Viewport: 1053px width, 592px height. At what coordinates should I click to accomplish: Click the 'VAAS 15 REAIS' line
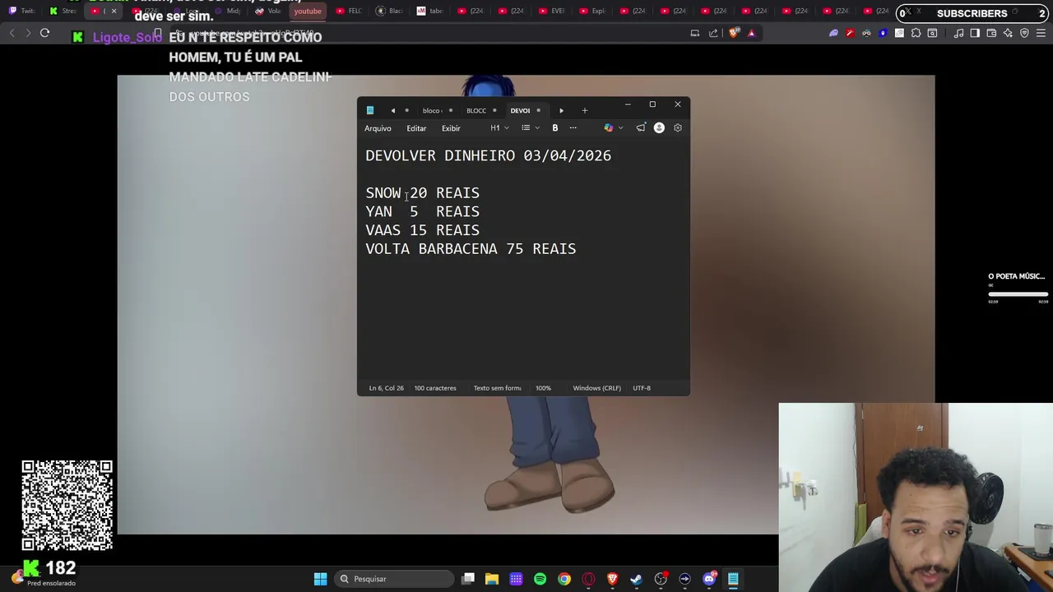pyautogui.click(x=423, y=230)
